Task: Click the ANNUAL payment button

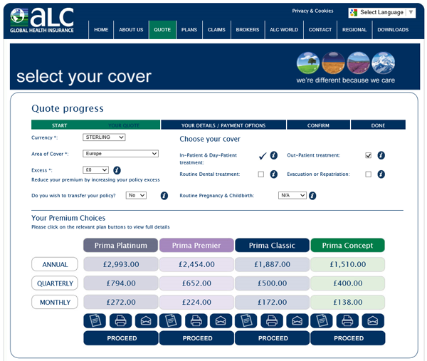Action: pos(55,264)
